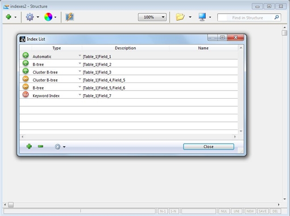Open dropdown arrow next to folder icon
The width and height of the screenshot is (290, 216).
click(190, 17)
